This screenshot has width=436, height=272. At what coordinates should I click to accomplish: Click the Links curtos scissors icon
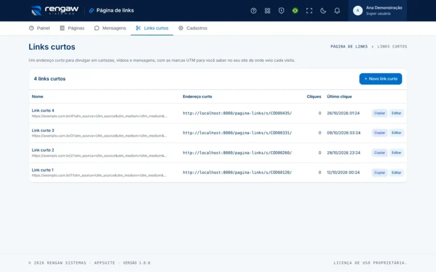point(138,28)
